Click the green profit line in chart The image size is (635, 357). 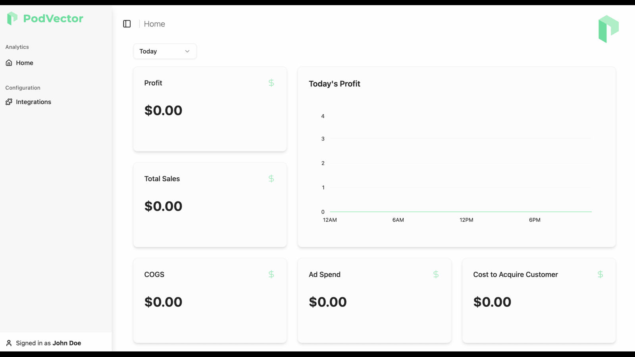pyautogui.click(x=460, y=212)
